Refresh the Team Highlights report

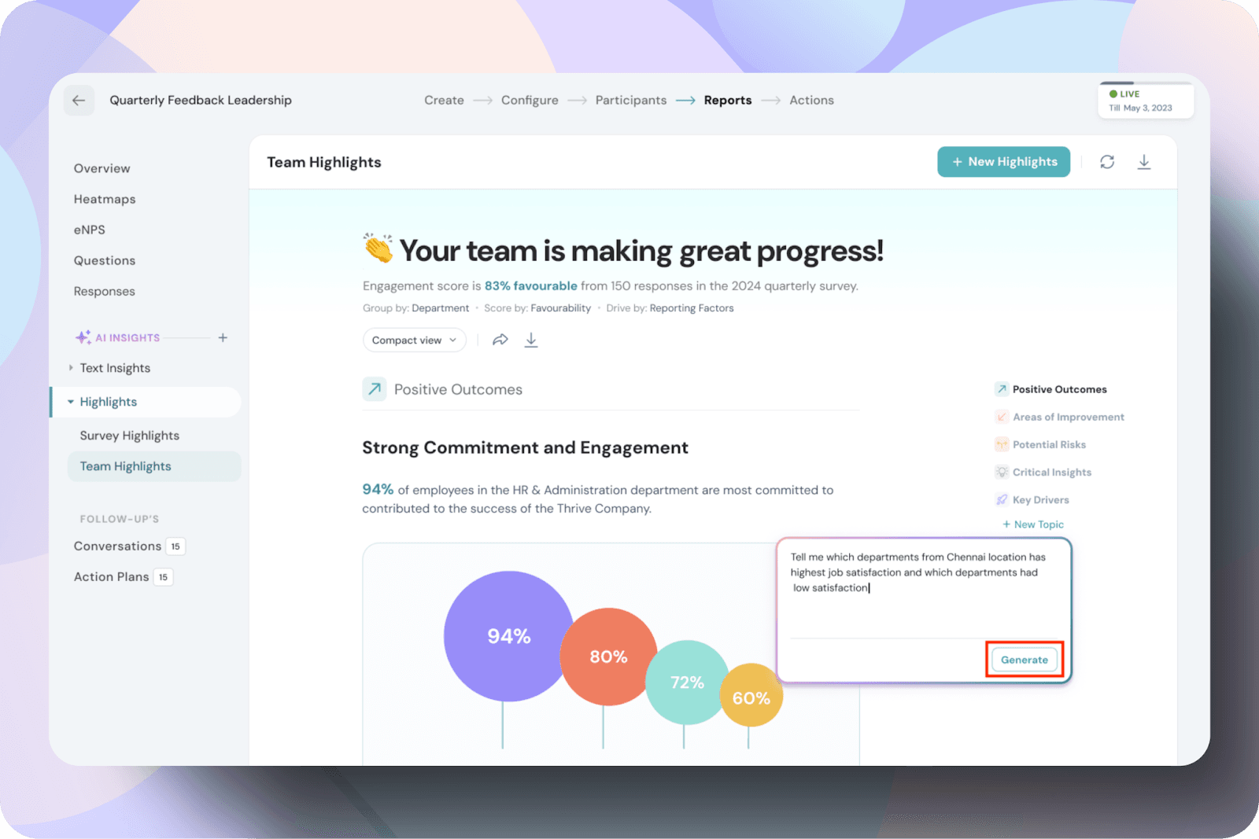coord(1107,162)
